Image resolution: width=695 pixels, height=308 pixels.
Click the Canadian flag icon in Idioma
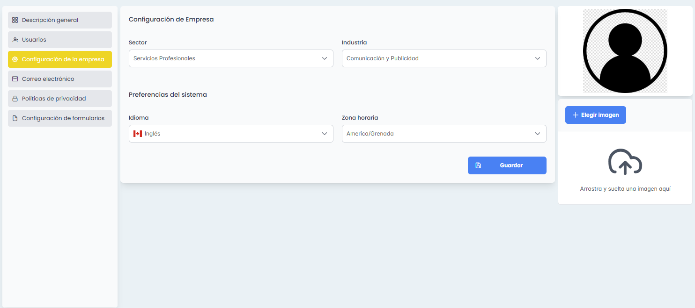[x=137, y=134]
